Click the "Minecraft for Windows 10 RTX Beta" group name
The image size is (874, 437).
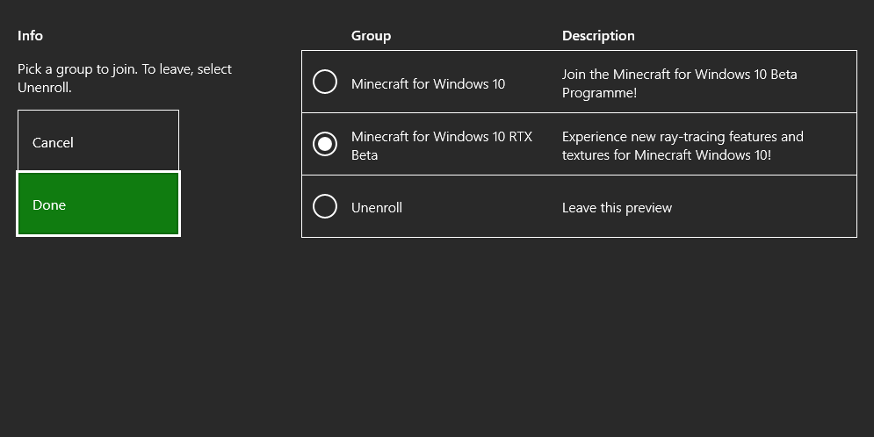pyautogui.click(x=442, y=146)
